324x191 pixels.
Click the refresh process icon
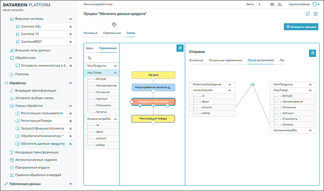308,14
